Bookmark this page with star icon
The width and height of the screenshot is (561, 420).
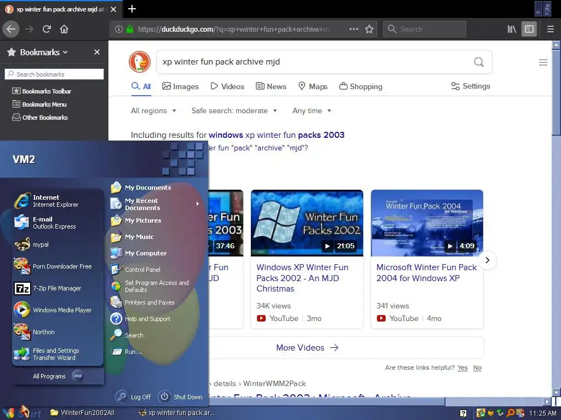point(369,29)
